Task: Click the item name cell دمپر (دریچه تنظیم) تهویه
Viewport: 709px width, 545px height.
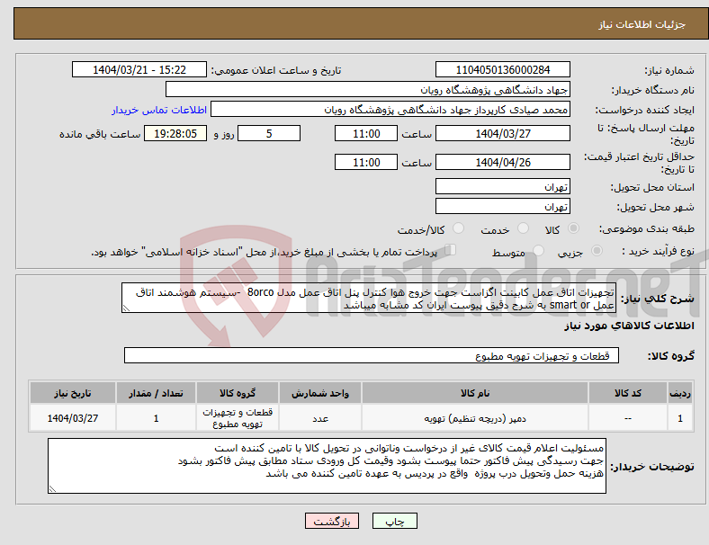Action: (475, 418)
